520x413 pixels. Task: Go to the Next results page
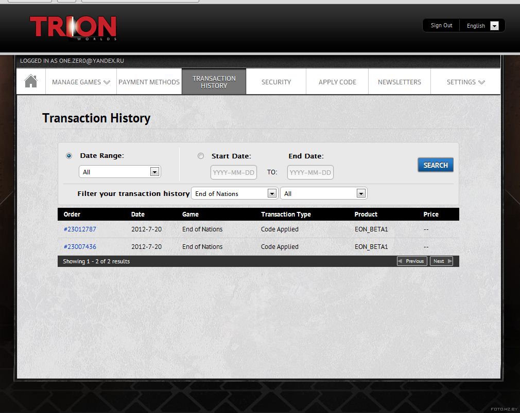point(441,261)
